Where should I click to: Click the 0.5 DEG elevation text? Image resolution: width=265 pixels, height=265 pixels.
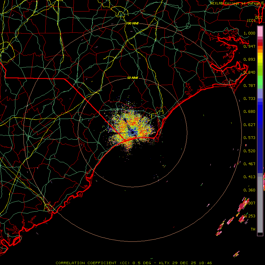(x=142, y=263)
